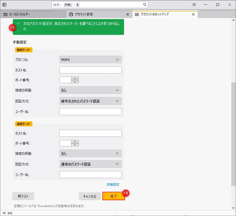
Task: Open the Thunderbird hamburger menu
Action: tap(194, 5)
